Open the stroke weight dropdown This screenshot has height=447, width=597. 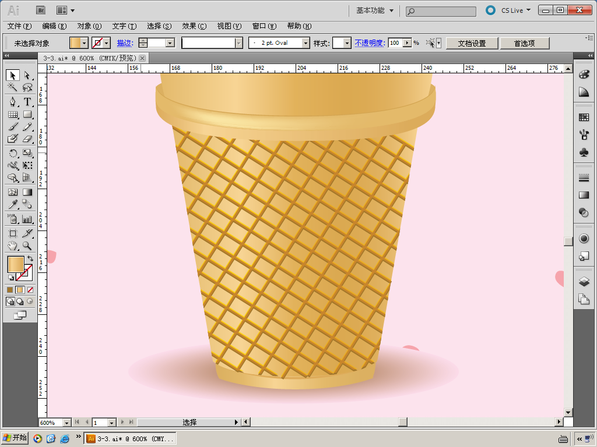[171, 43]
